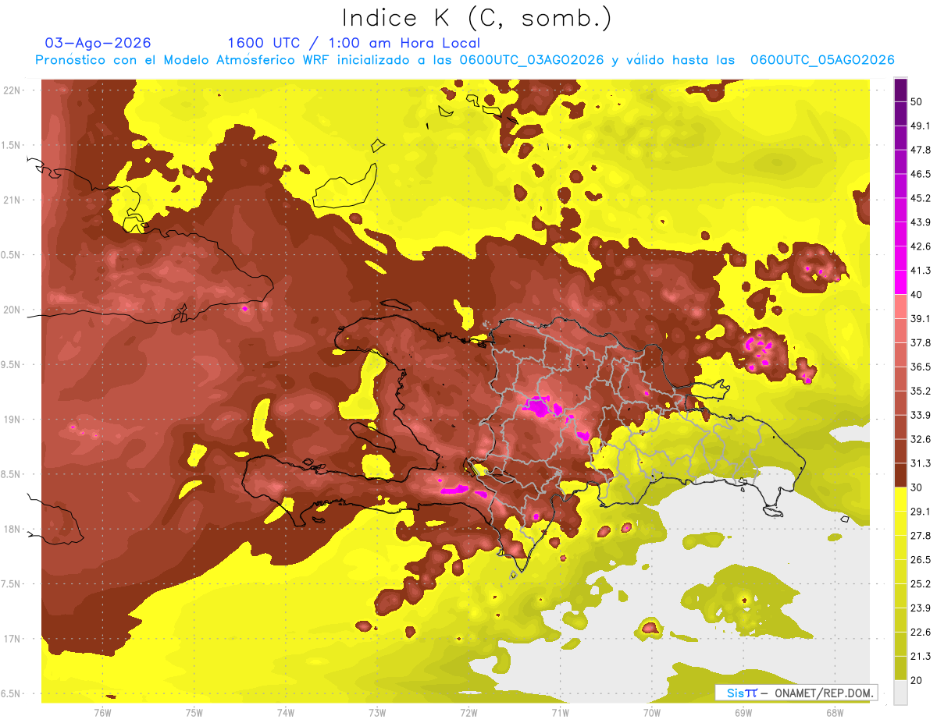This screenshot has height=723, width=937.
Task: Click the '26.5' color scale value
Action: 921,560
